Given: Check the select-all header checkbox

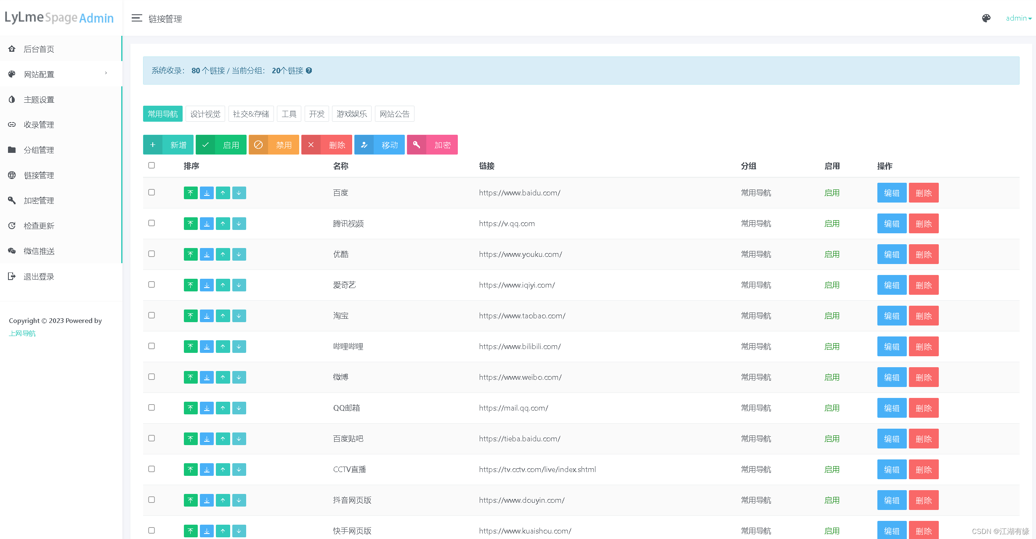Looking at the screenshot, I should (x=151, y=165).
